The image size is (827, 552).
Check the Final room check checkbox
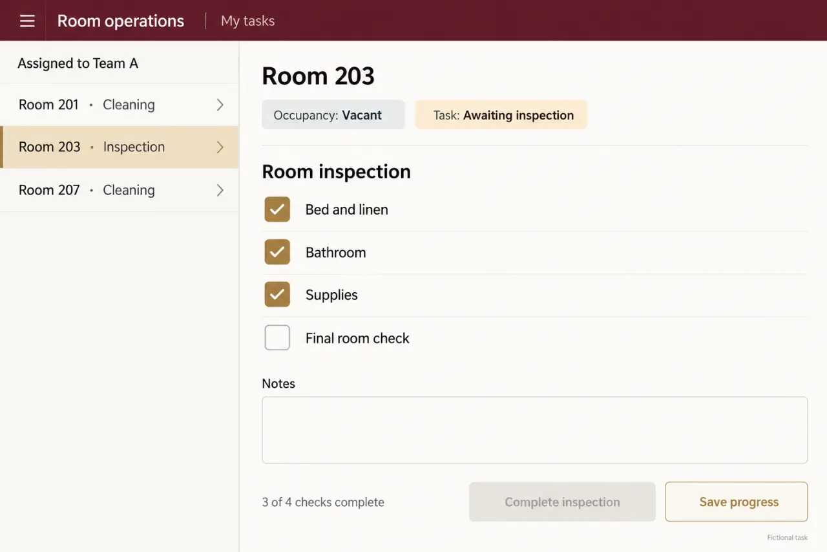[277, 338]
